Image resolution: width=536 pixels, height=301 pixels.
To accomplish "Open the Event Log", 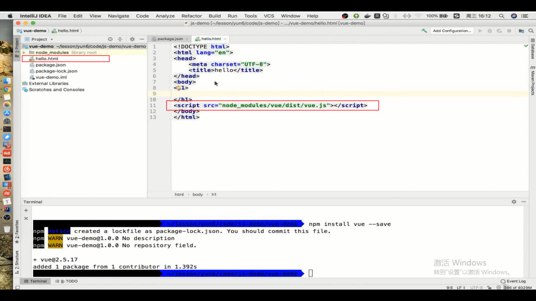I will tap(513, 281).
